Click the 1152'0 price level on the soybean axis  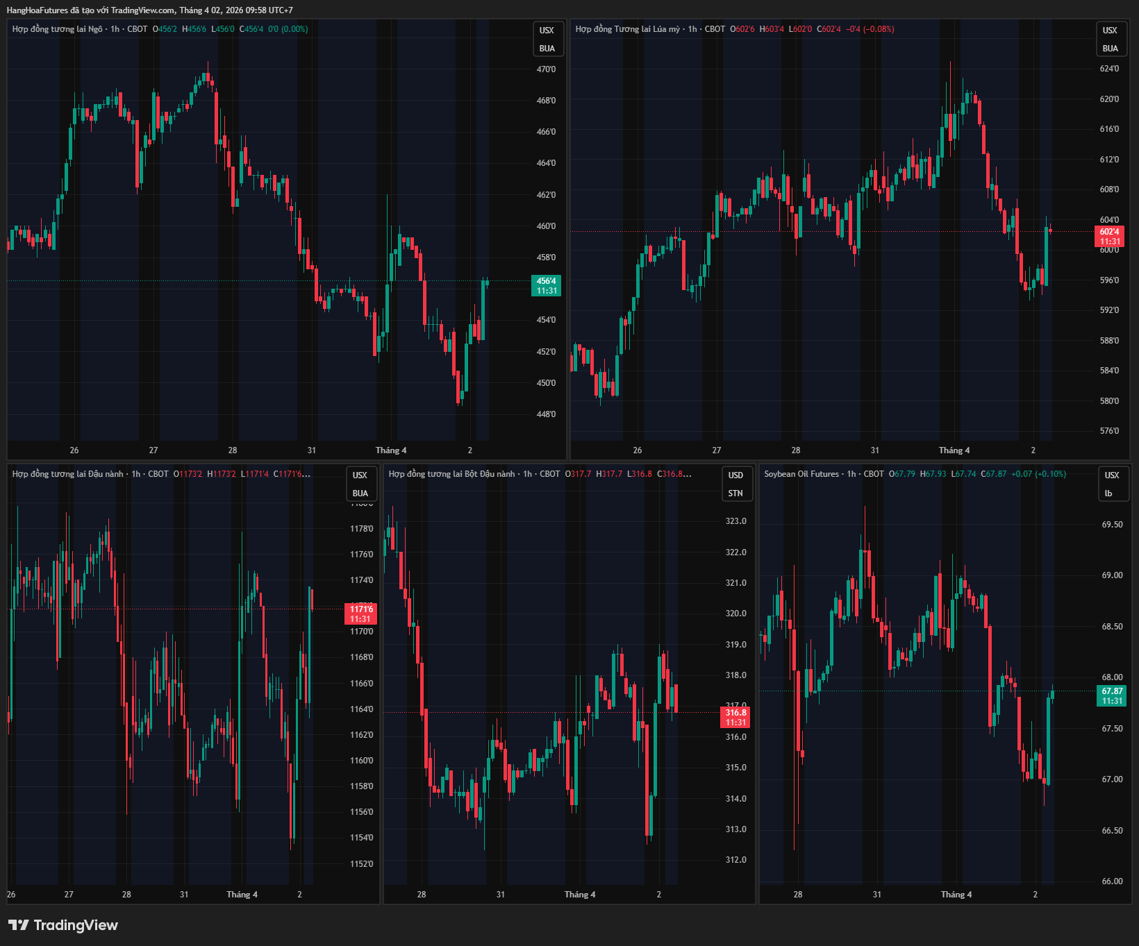[x=362, y=864]
